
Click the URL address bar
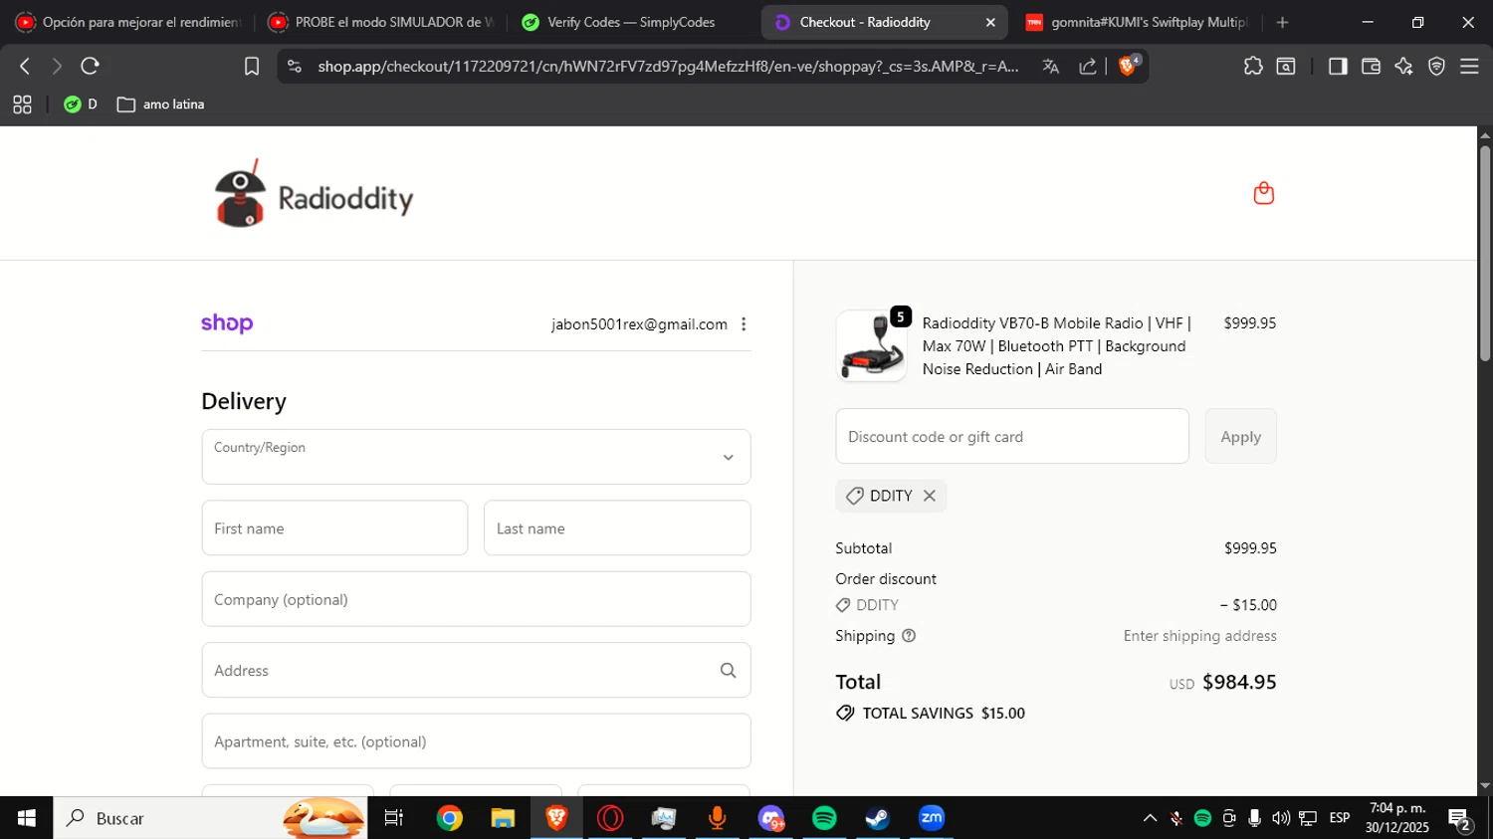[x=668, y=66]
